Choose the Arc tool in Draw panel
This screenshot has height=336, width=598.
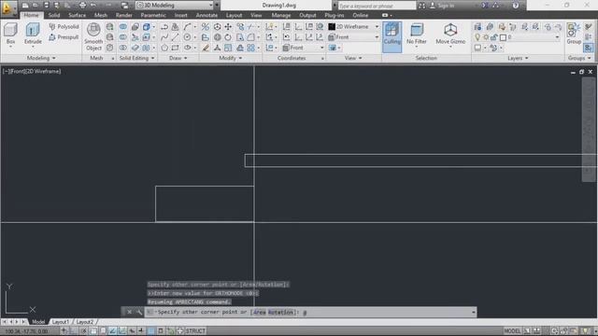tap(187, 27)
